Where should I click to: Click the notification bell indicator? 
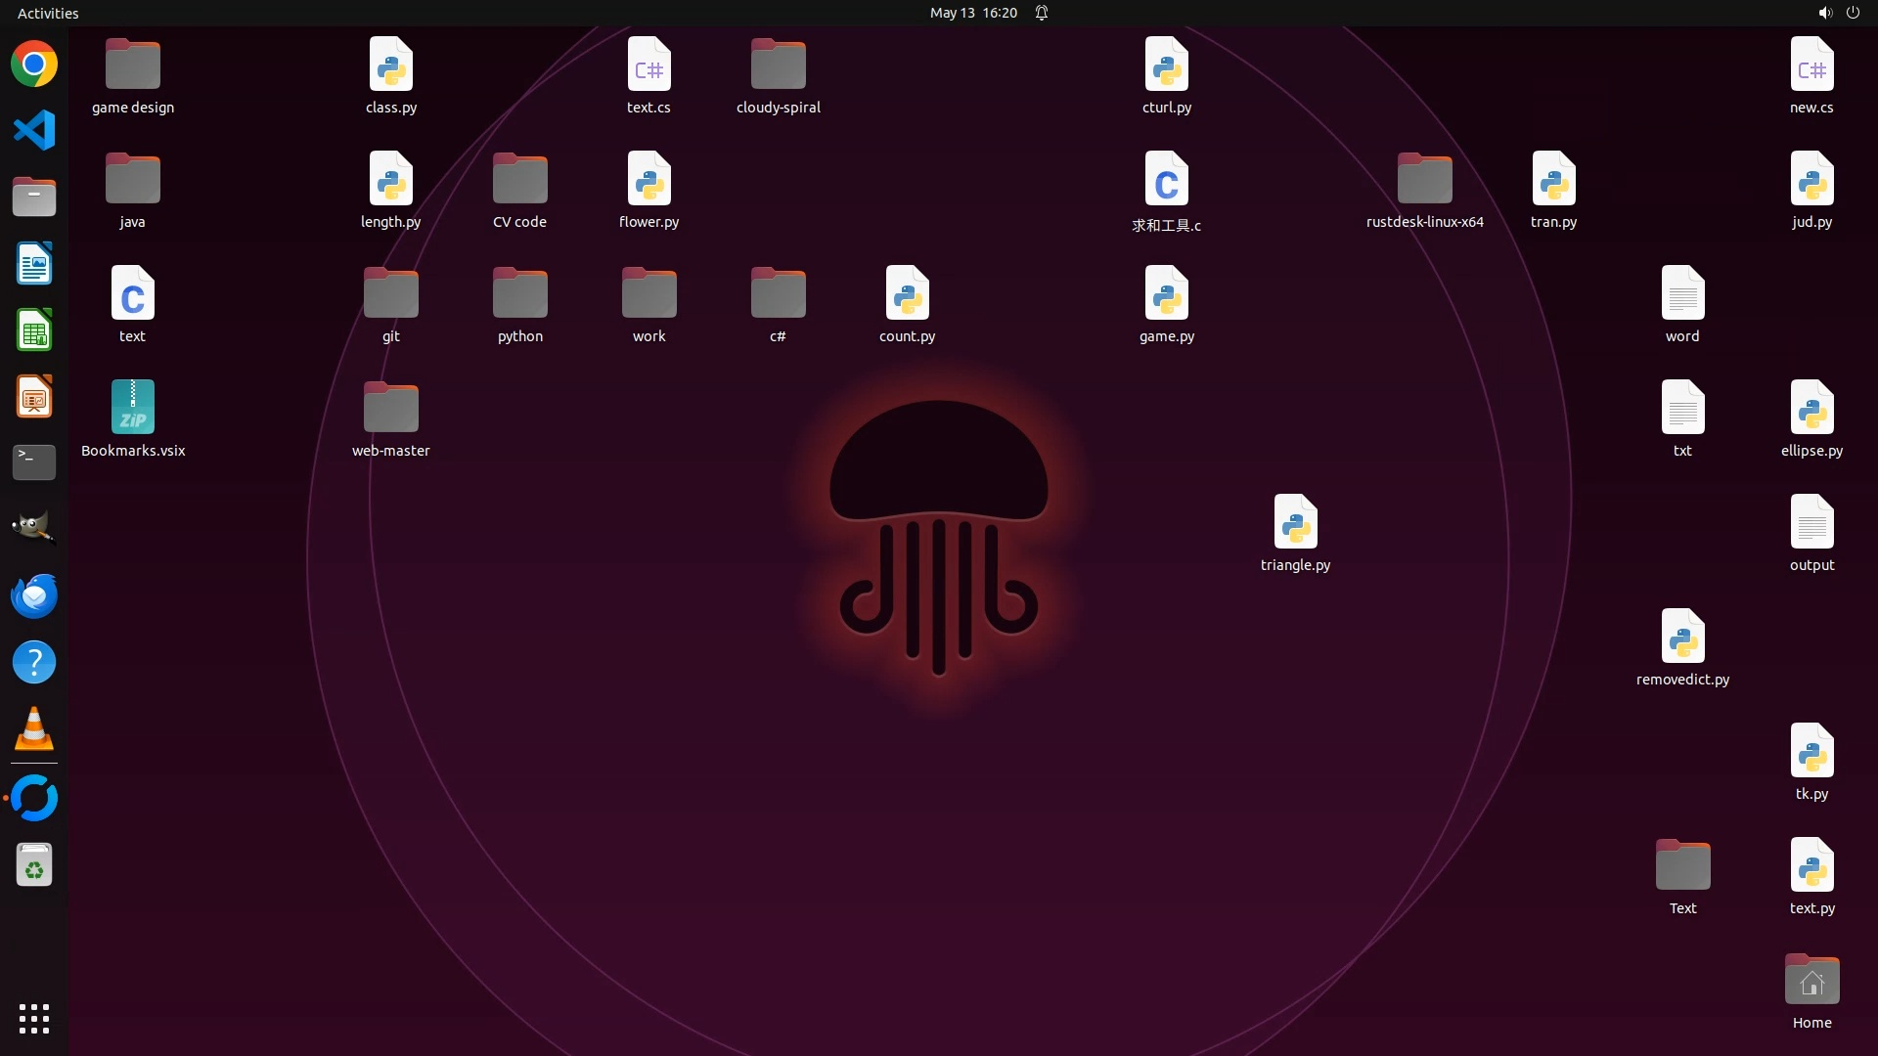point(1042,13)
